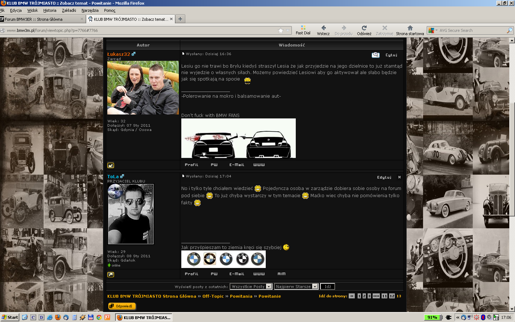Go to page 12 of the topic
Viewport: 515px width, 322px height.
click(x=392, y=296)
